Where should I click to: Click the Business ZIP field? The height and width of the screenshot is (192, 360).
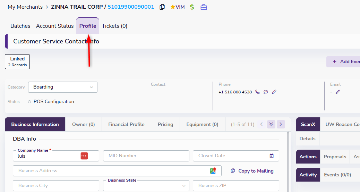pyautogui.click(x=236, y=186)
